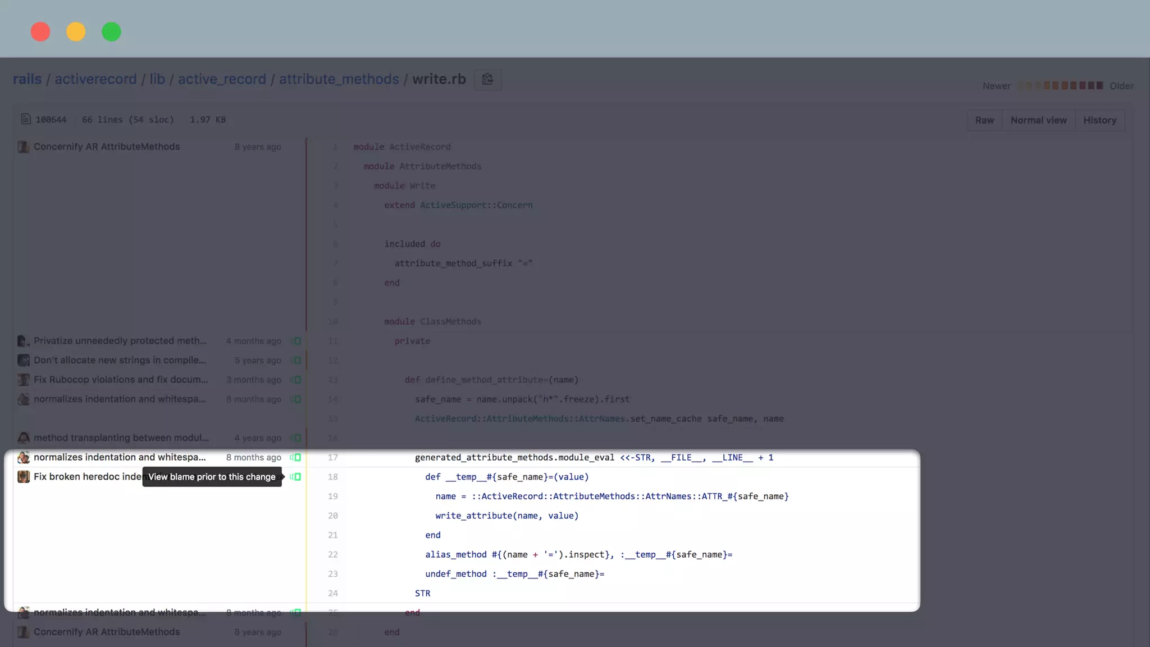Open 'method transplanting between modul...' commit message
The width and height of the screenshot is (1150, 647).
coord(121,438)
